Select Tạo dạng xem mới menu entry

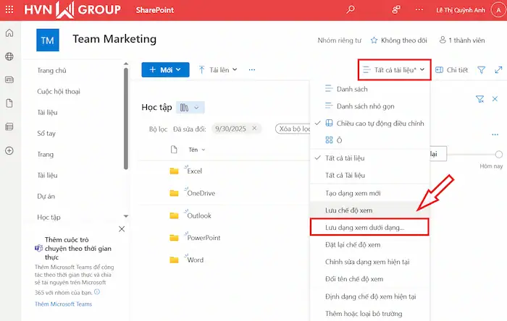pyautogui.click(x=353, y=192)
